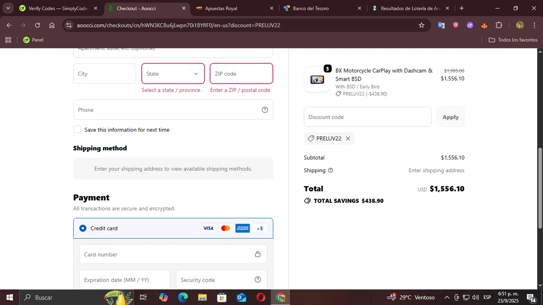The width and height of the screenshot is (543, 305).
Task: Click the BX Motorcycle CarPlay product thumbnail
Action: 317,79
